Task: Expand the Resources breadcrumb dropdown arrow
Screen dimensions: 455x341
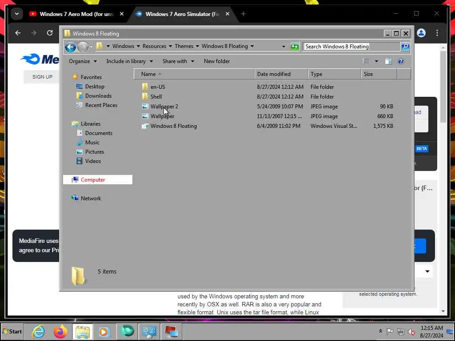Action: click(170, 46)
